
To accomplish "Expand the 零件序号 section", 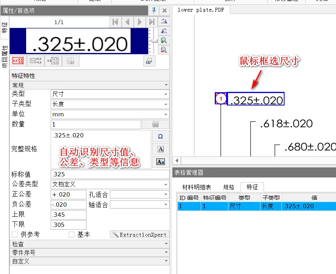I will pyautogui.click(x=90, y=253).
